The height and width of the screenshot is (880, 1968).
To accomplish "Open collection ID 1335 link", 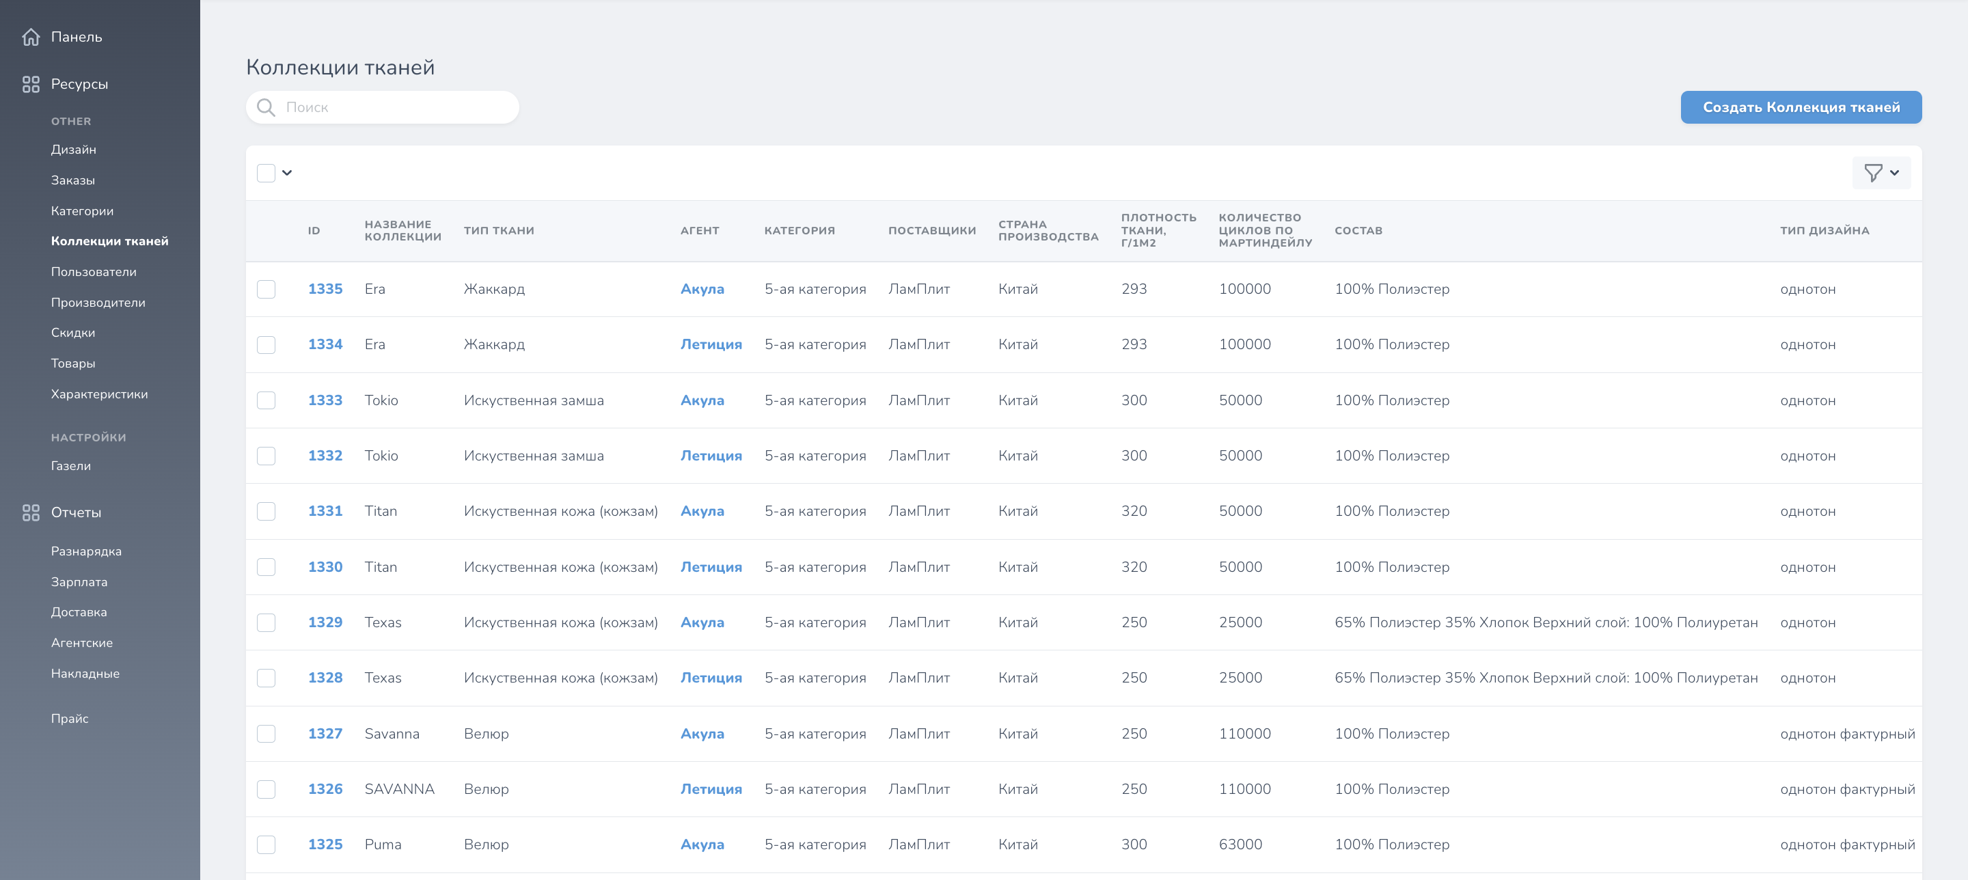I will (x=325, y=290).
